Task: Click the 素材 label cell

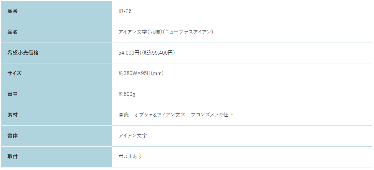Action: tap(56, 115)
